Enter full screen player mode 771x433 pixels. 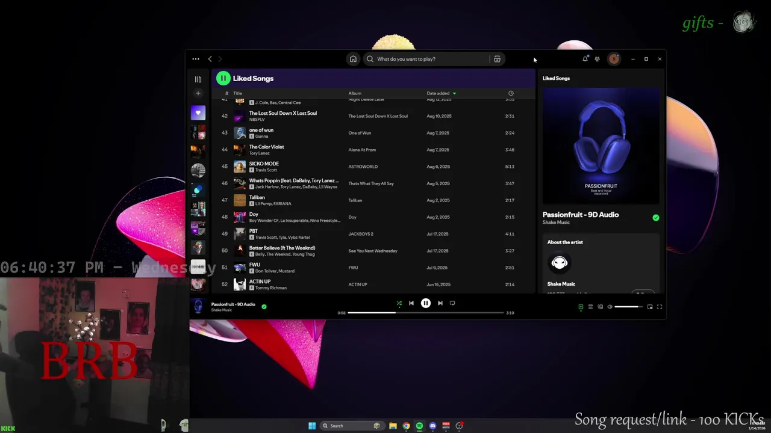click(x=660, y=307)
